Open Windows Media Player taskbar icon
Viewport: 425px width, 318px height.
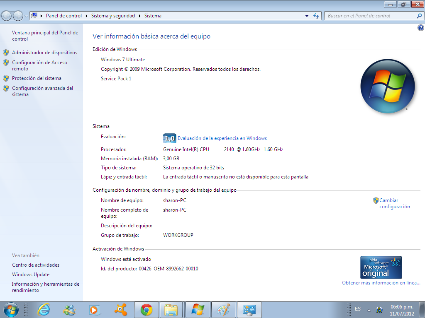coord(95,310)
